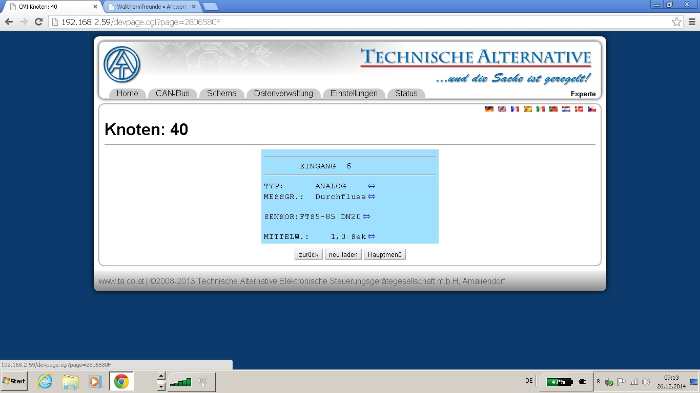The width and height of the screenshot is (700, 393).
Task: Select the British flag for English
Action: 502,109
